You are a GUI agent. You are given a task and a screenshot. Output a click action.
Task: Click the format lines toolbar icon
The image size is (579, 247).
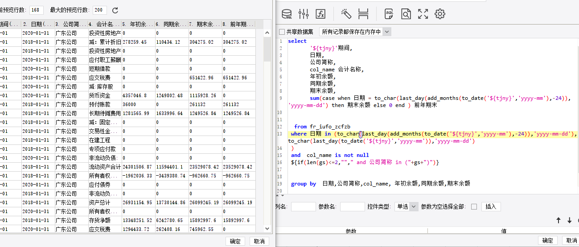pyautogui.click(x=363, y=14)
